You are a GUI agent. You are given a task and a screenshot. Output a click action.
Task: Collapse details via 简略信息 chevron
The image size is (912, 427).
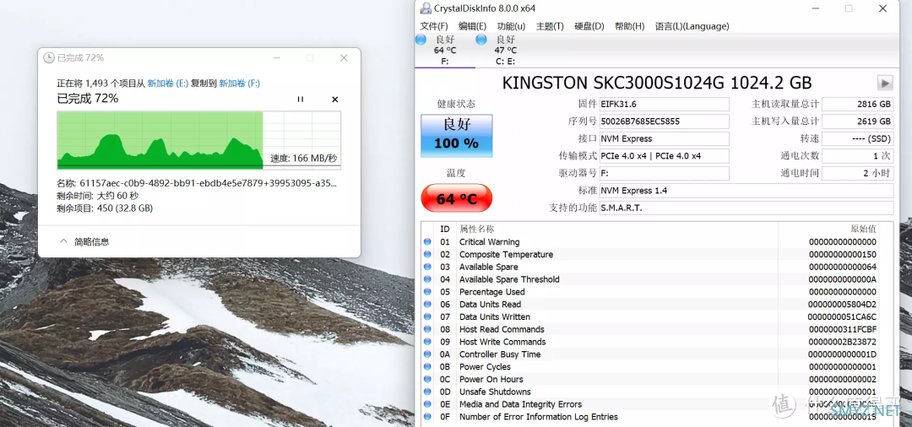[64, 241]
